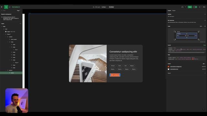The width and height of the screenshot is (207, 116).
Task: Open the Hex color format dropdown
Action: point(204,64)
